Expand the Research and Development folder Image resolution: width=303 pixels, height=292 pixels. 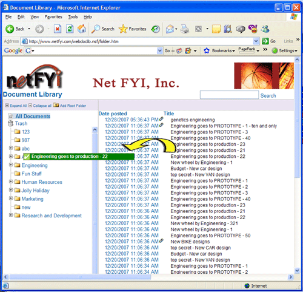coord(11,215)
